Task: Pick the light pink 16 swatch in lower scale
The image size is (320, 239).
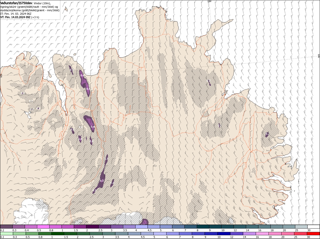Action: (x=262, y=234)
